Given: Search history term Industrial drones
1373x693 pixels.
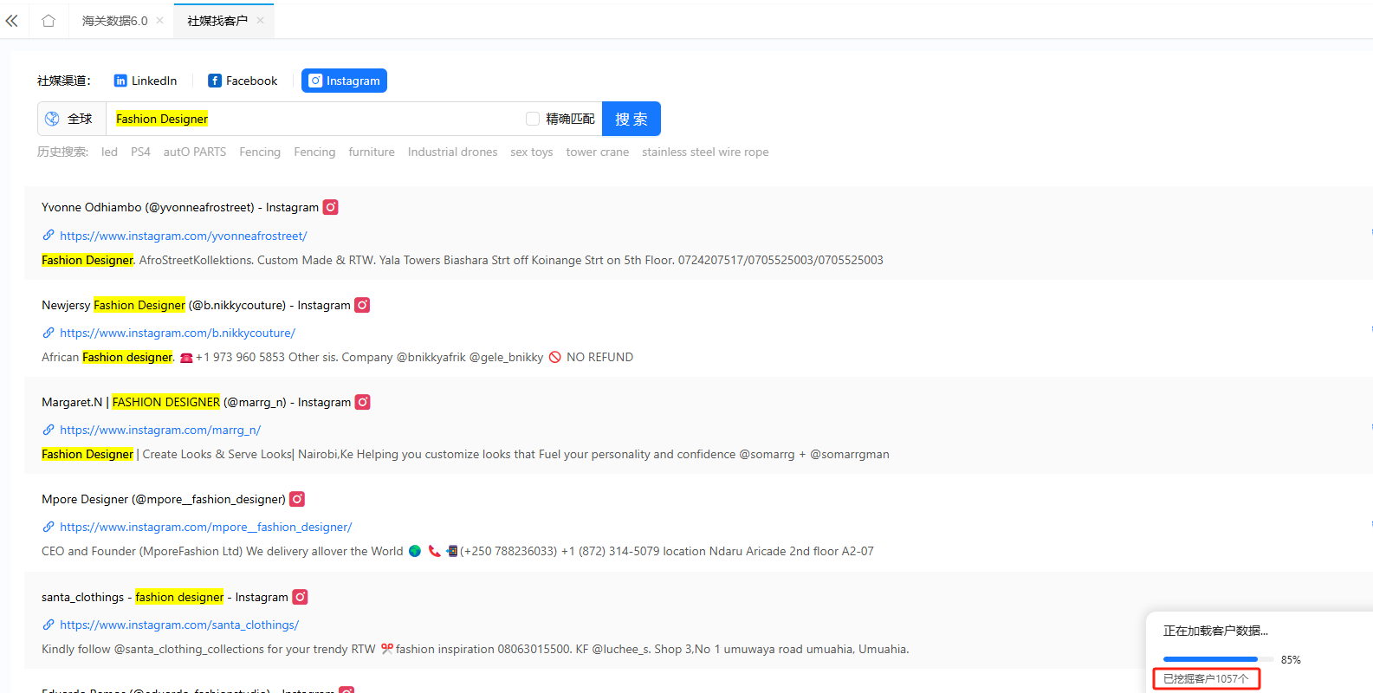Looking at the screenshot, I should click(453, 152).
